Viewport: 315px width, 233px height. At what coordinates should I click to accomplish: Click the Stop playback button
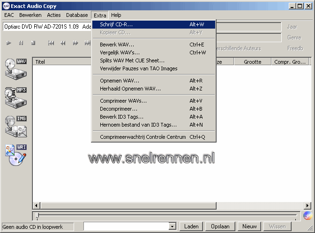(33, 43)
